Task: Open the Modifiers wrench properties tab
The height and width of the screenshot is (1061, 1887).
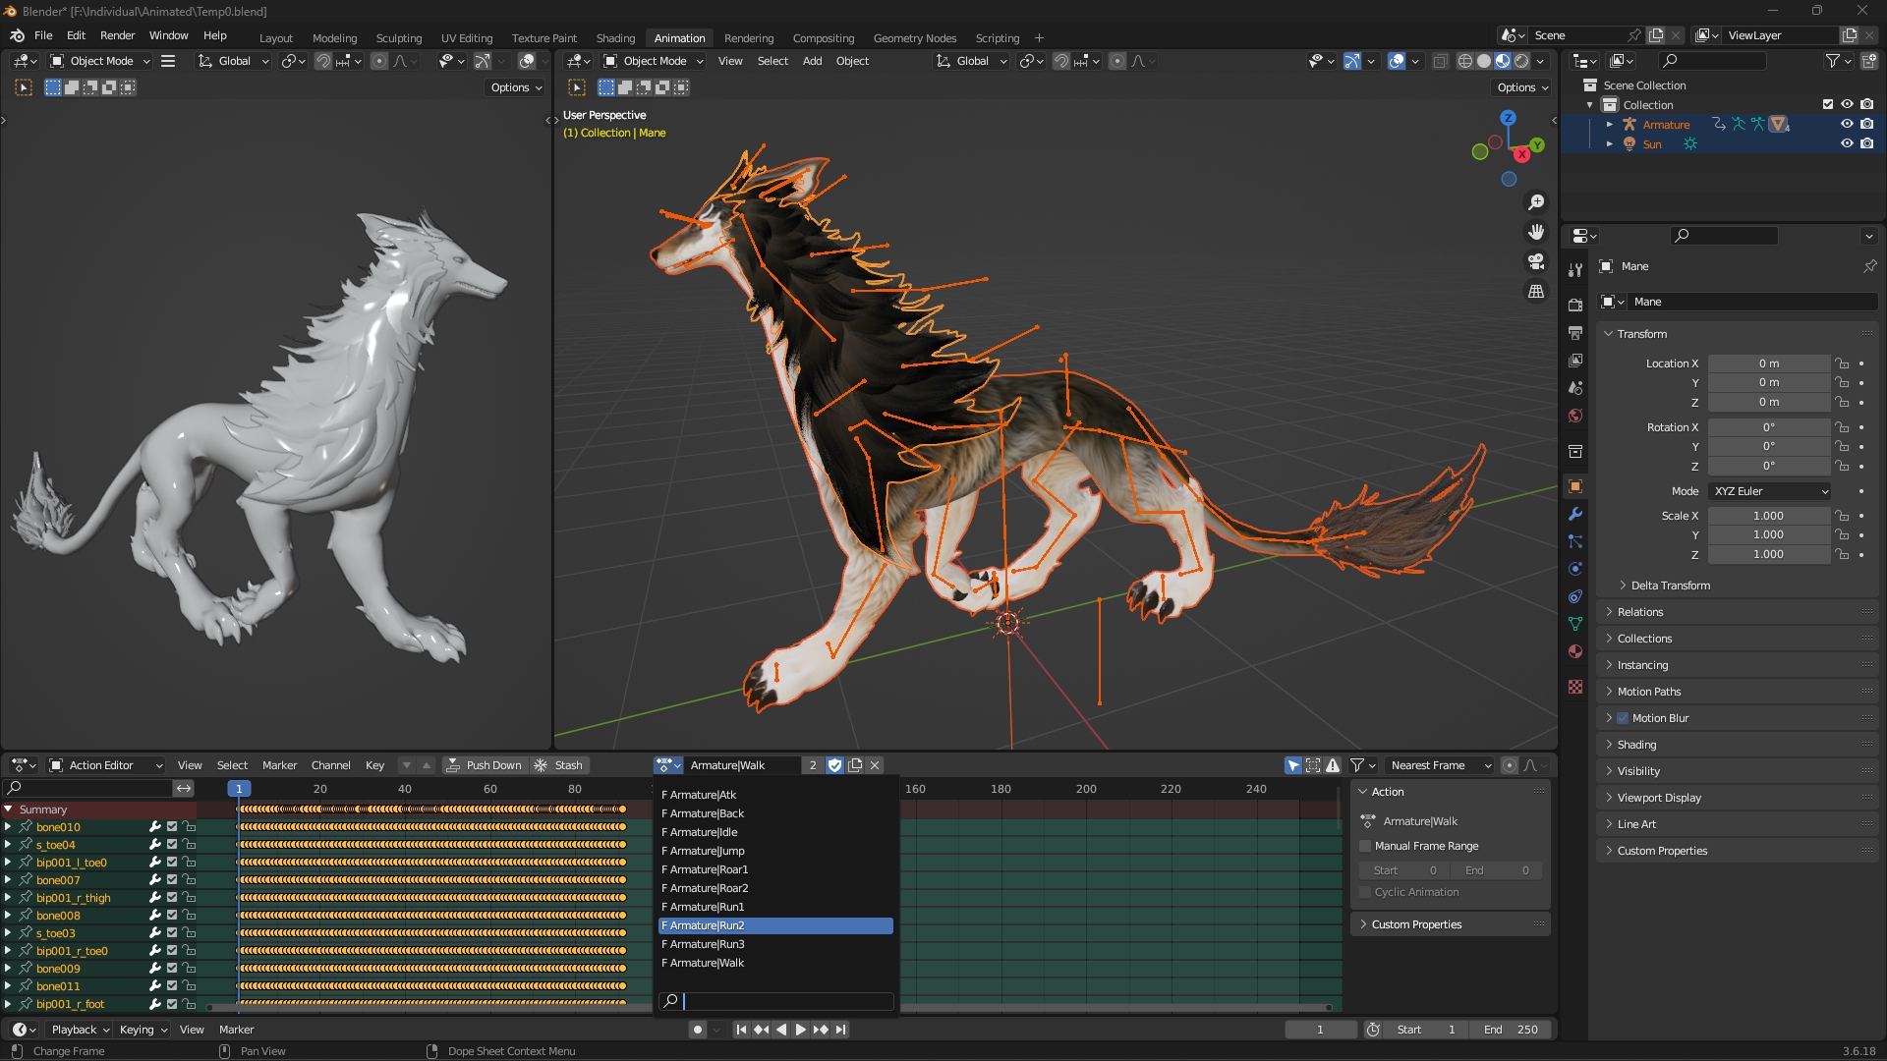Action: [1575, 514]
